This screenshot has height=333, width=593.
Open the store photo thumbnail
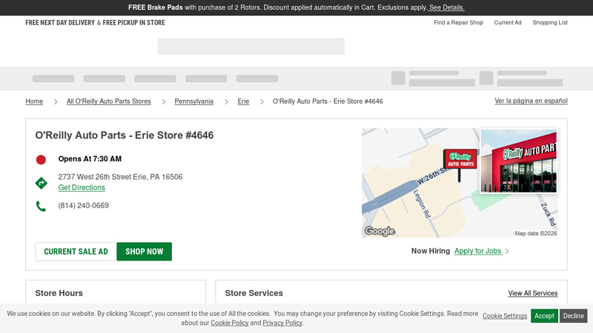[518, 161]
